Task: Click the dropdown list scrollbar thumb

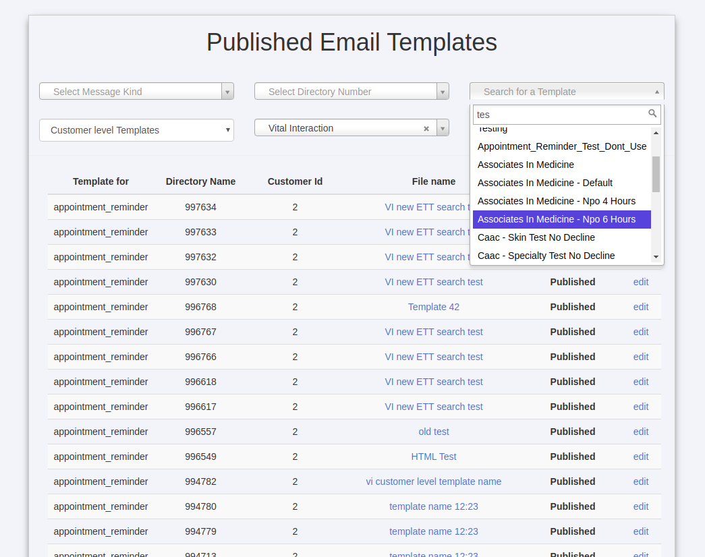Action: click(656, 174)
